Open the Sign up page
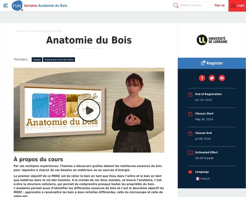246x197 pixels. (x=219, y=5)
